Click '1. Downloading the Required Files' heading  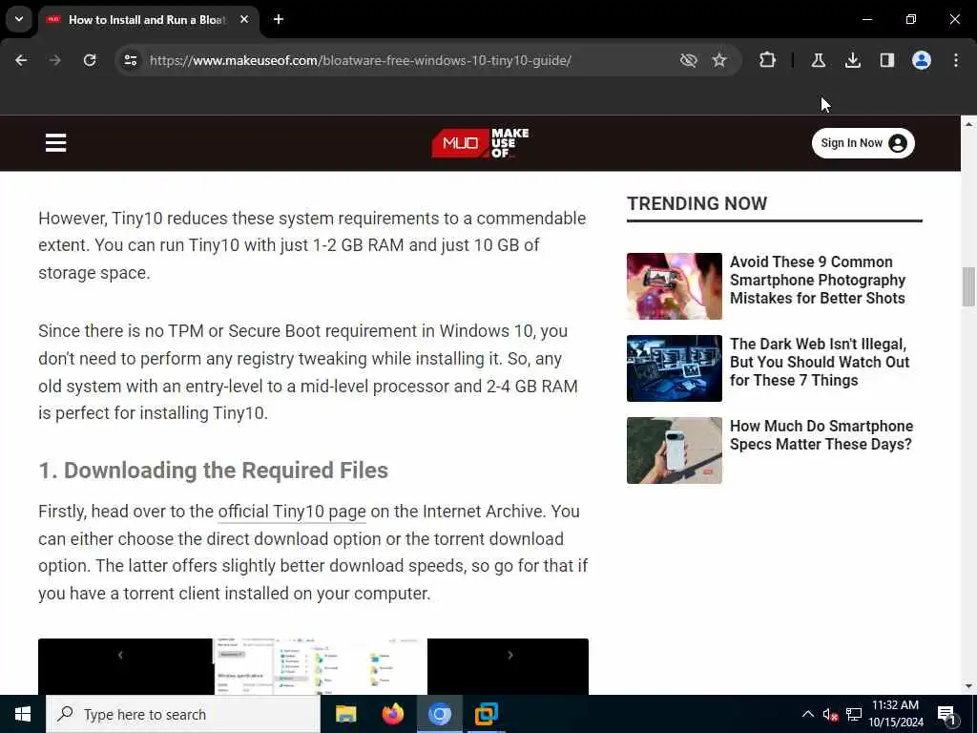(x=213, y=471)
